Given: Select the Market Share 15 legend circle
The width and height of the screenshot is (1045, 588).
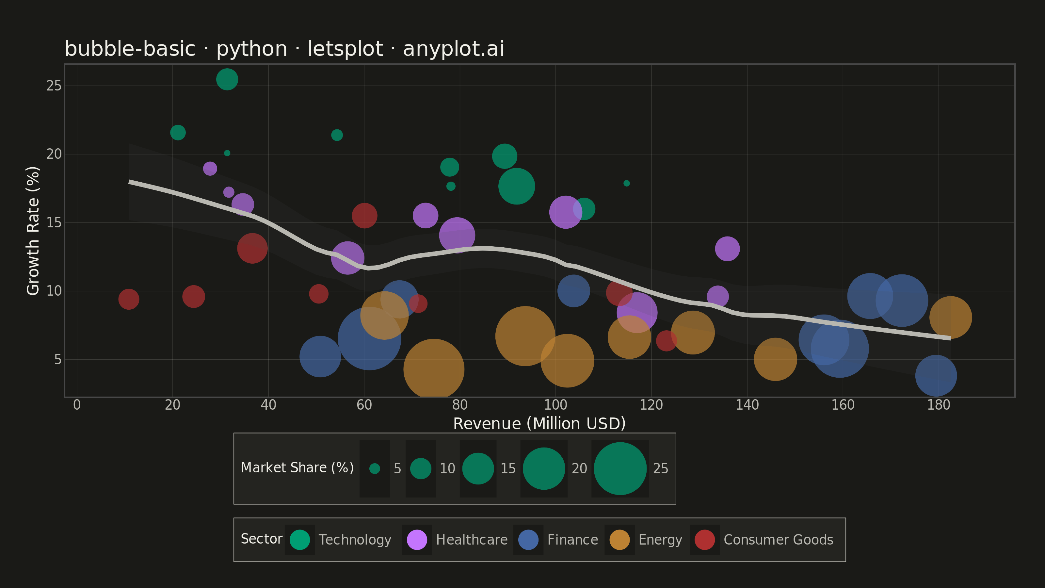Looking at the screenshot, I should coord(478,469).
